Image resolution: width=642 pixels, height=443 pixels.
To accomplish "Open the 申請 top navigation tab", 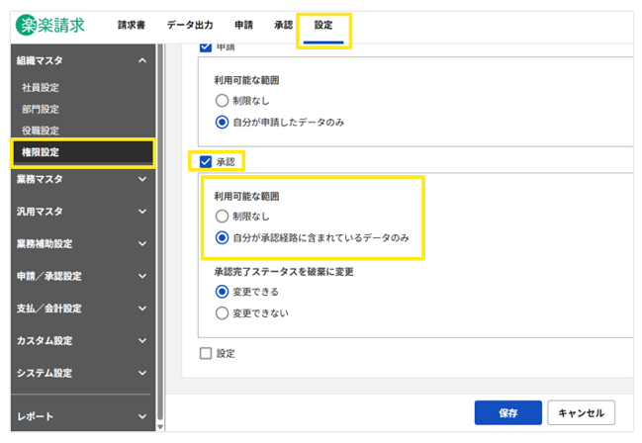I will click(x=243, y=25).
